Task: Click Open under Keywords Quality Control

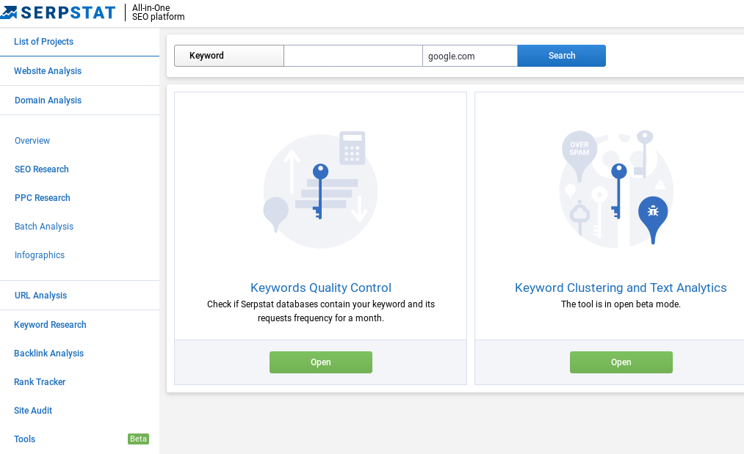Action: click(x=321, y=362)
